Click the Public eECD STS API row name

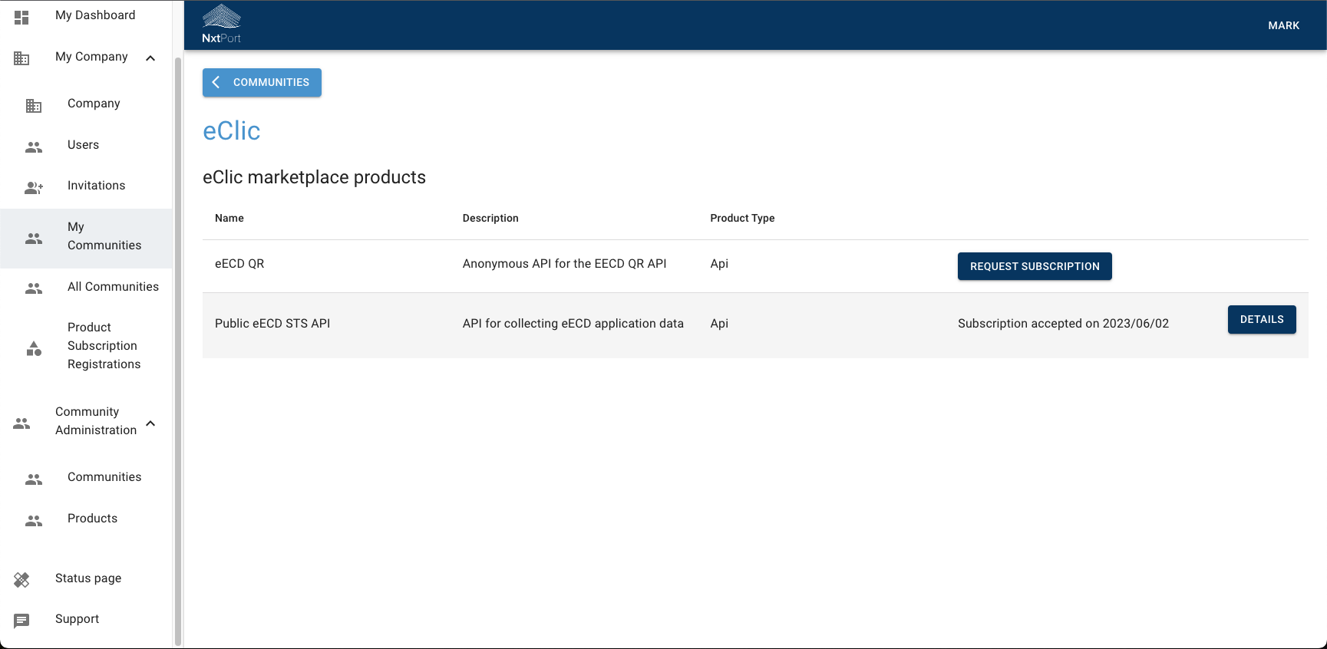pyautogui.click(x=272, y=324)
